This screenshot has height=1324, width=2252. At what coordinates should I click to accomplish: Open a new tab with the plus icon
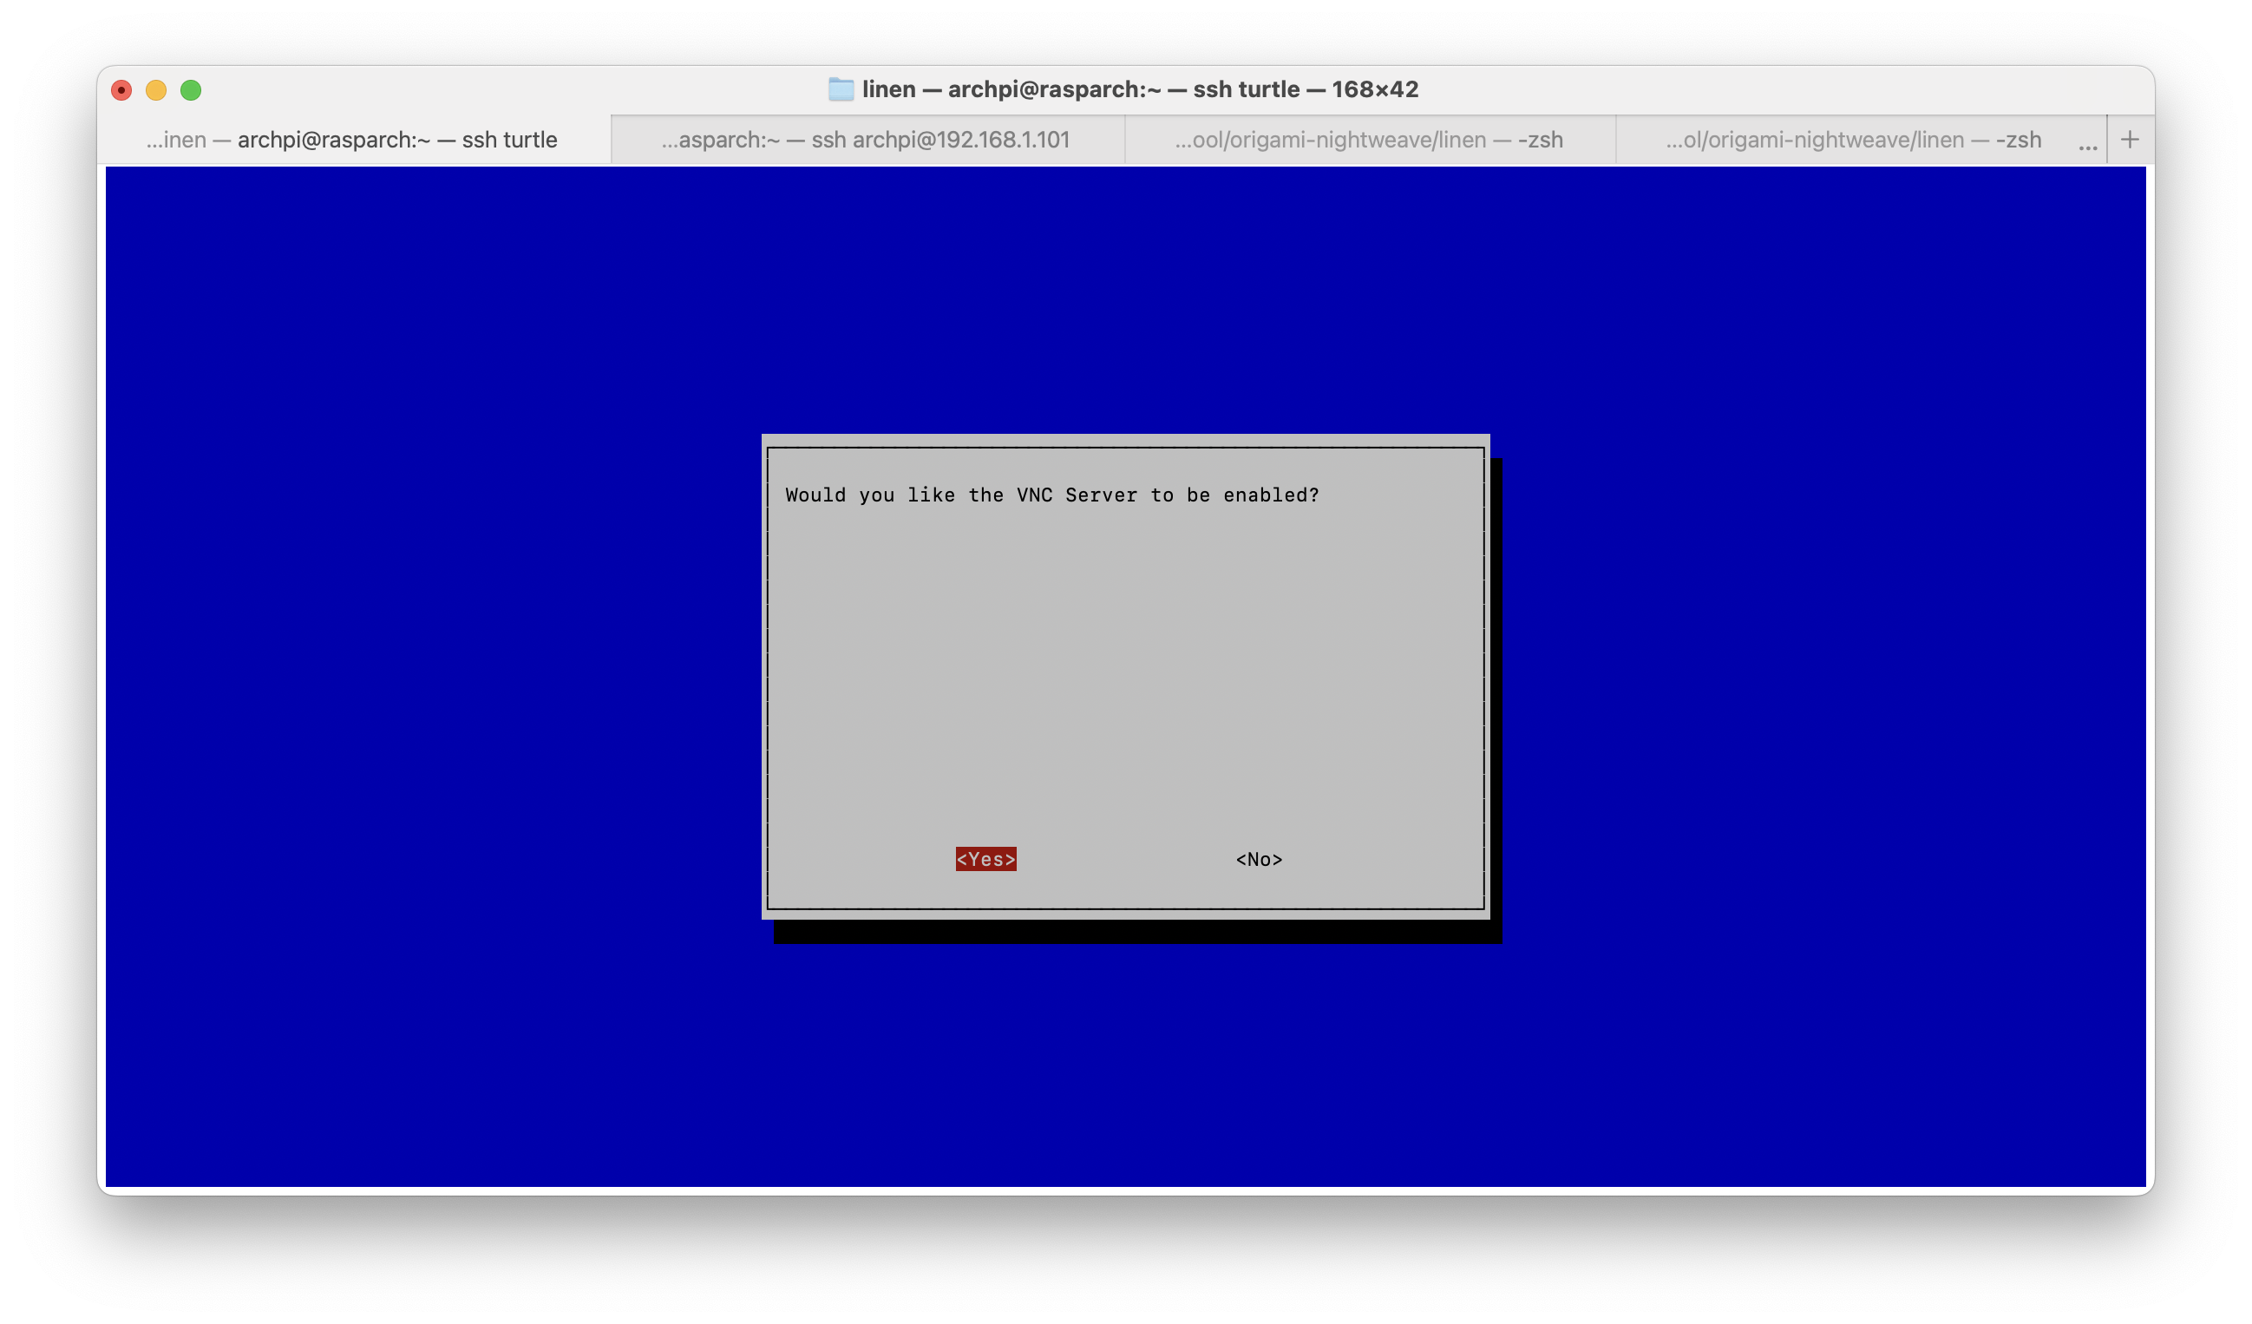click(2131, 139)
